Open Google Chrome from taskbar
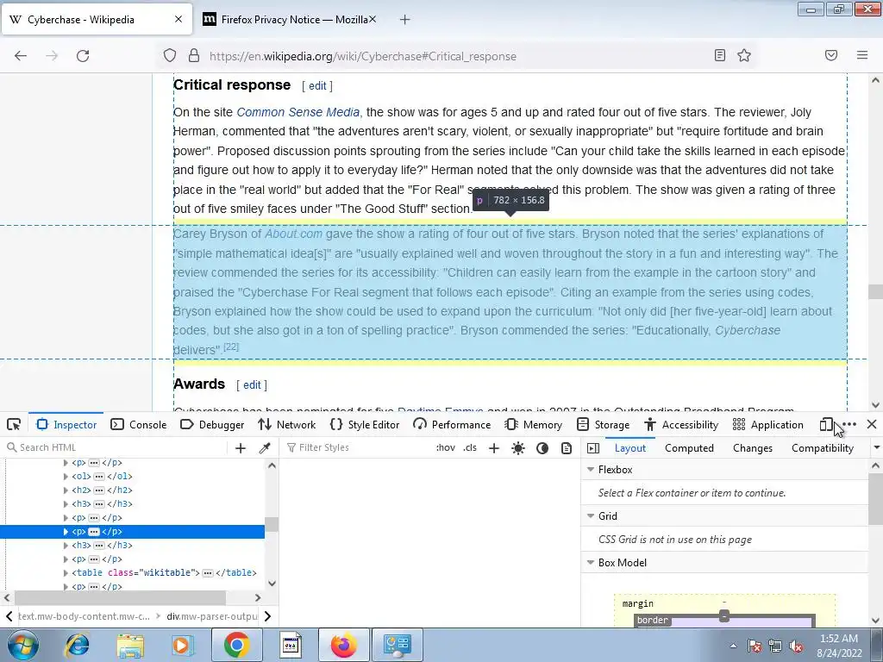The image size is (883, 662). click(236, 645)
